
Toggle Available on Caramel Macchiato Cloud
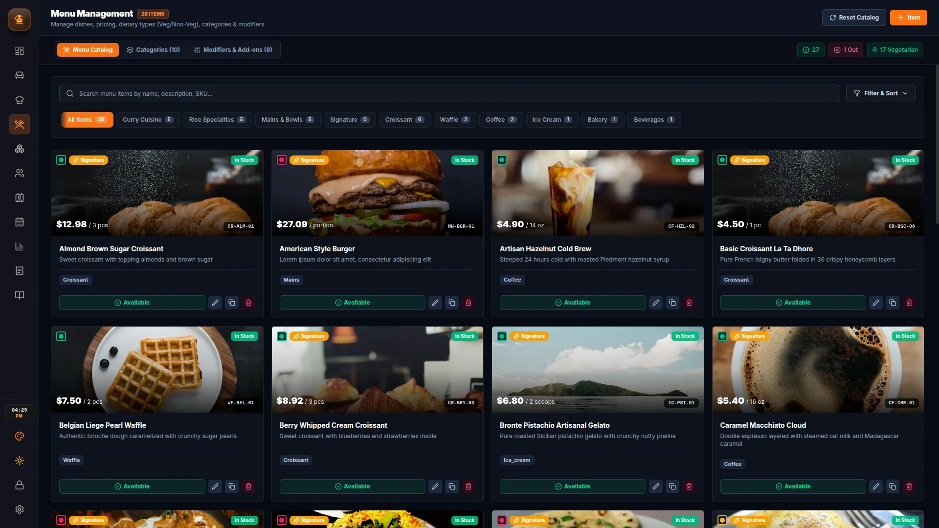(793, 486)
